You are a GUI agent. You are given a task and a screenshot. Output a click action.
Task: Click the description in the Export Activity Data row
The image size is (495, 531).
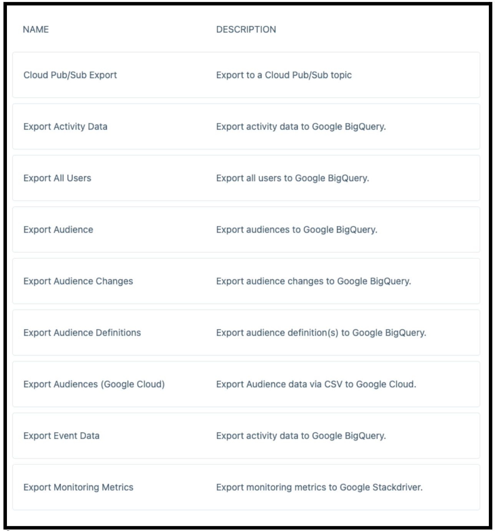click(x=301, y=127)
